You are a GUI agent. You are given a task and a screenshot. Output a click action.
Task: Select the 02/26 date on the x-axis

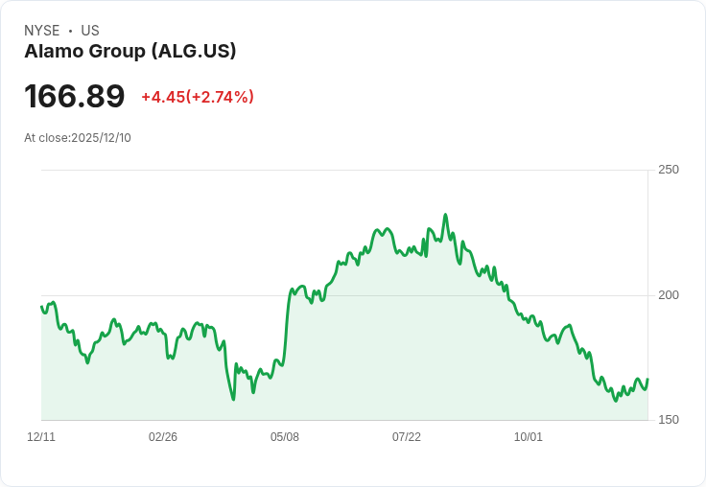coord(163,437)
